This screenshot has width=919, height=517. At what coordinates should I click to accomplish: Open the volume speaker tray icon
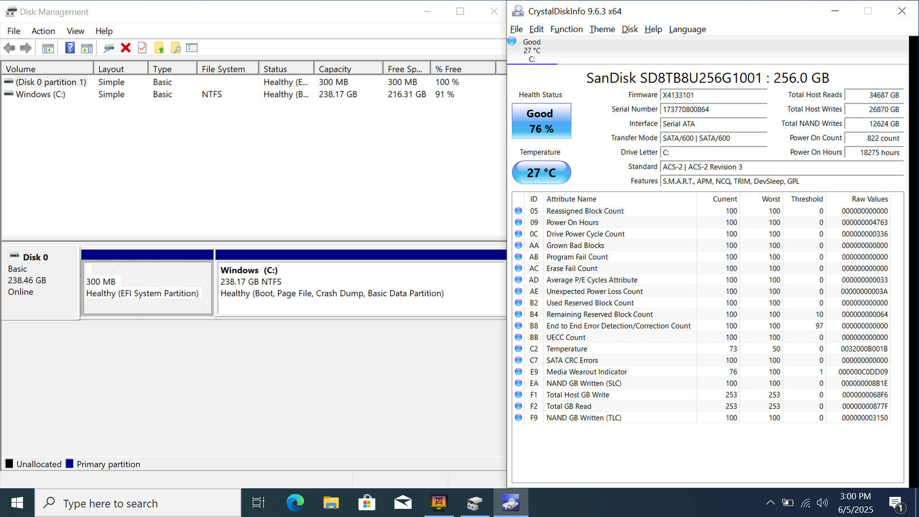coord(823,503)
